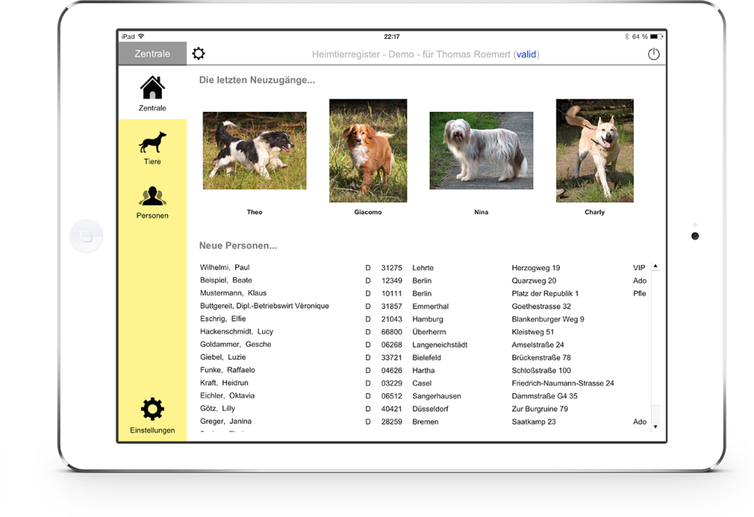Click scroll up arrow in person list
This screenshot has height=517, width=754.
pos(655,266)
